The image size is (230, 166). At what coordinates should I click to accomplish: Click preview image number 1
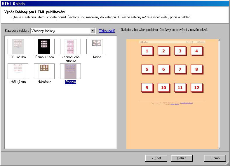(x=147, y=51)
